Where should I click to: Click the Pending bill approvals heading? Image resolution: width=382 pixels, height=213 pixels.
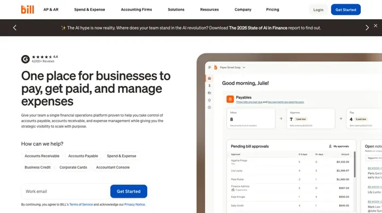click(x=250, y=146)
